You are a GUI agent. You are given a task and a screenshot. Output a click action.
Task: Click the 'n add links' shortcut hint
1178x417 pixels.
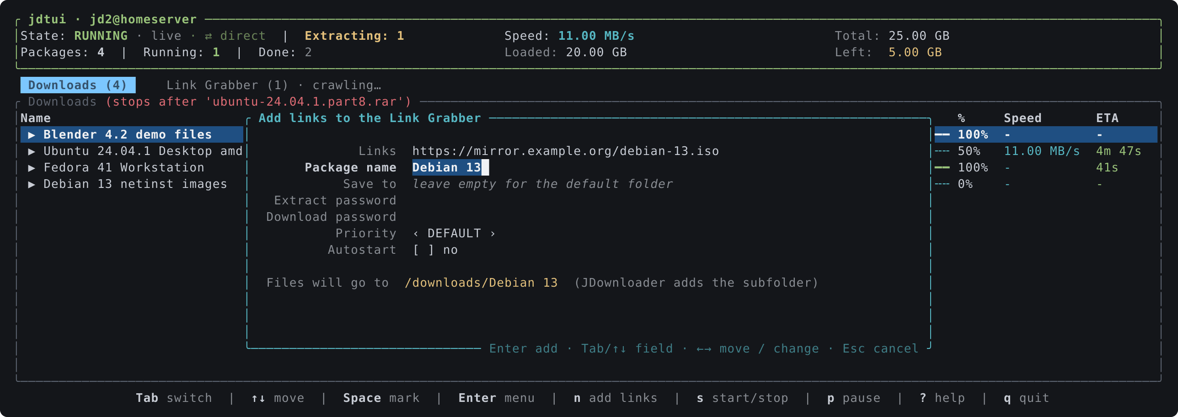[x=616, y=398]
